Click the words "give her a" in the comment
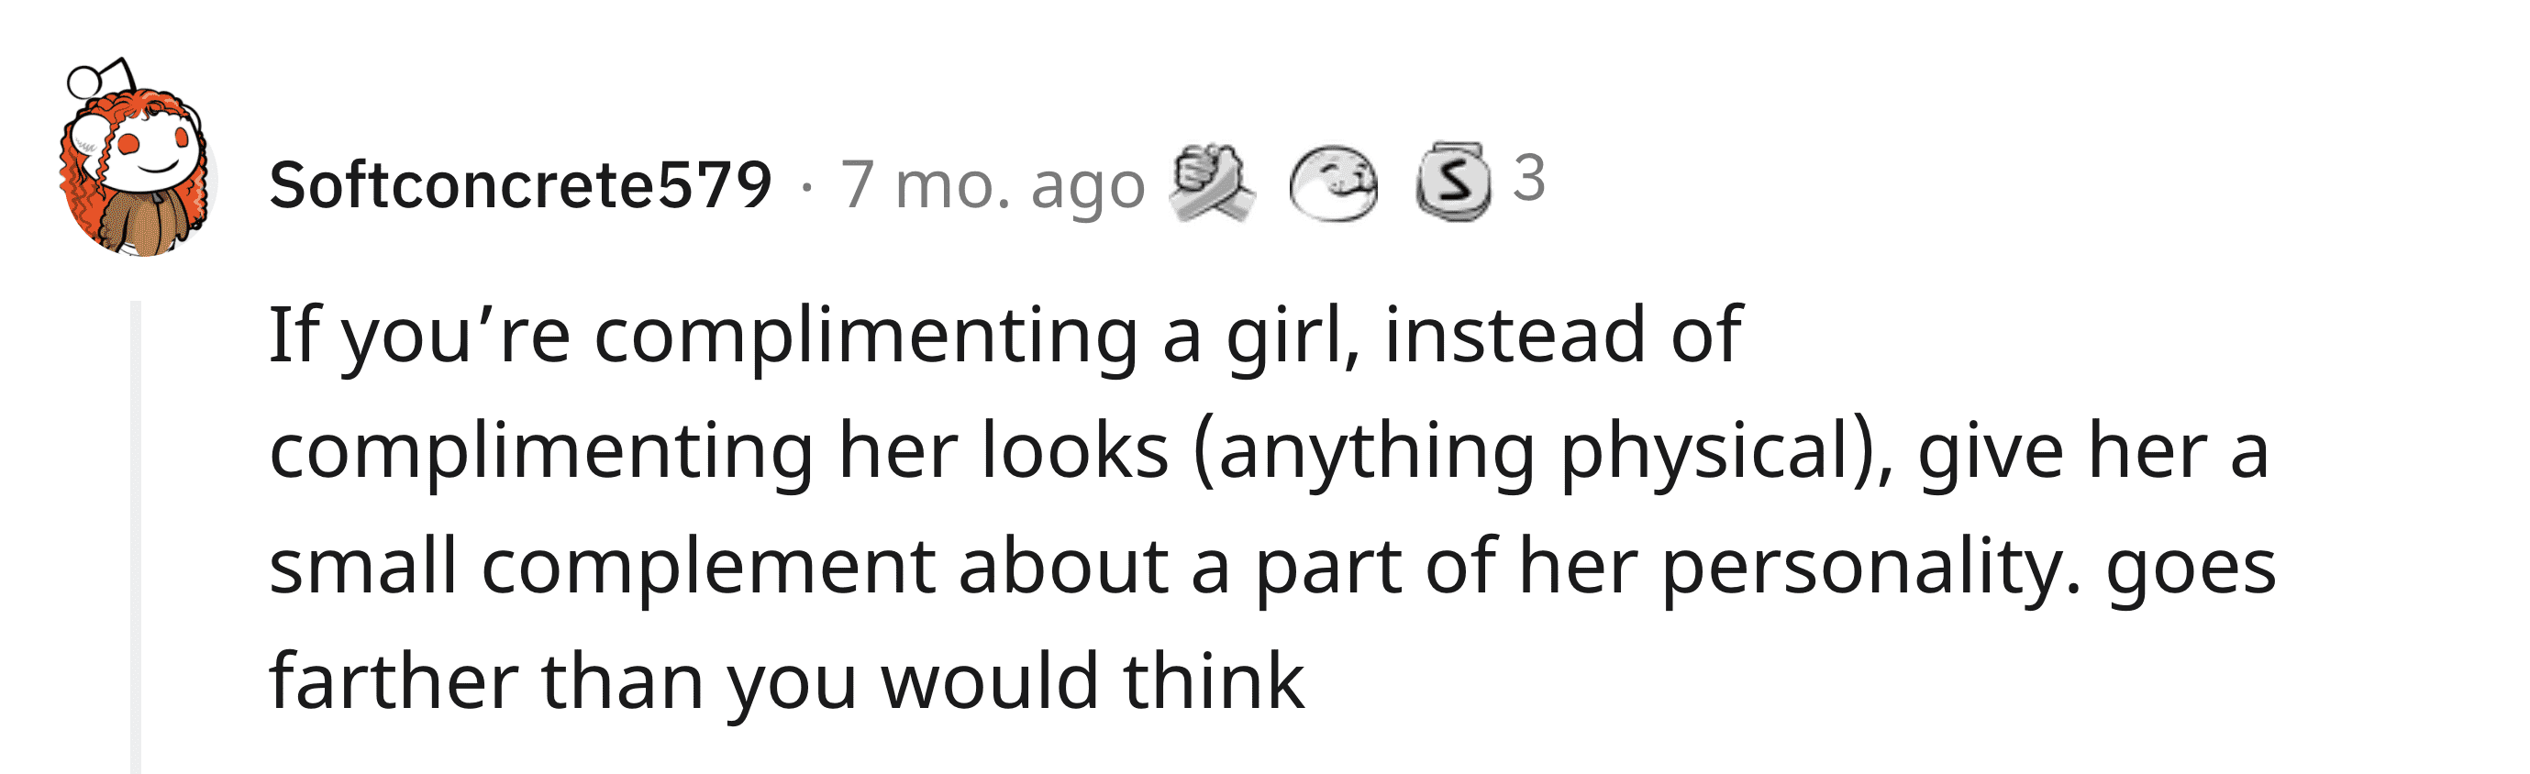 pyautogui.click(x=2093, y=453)
